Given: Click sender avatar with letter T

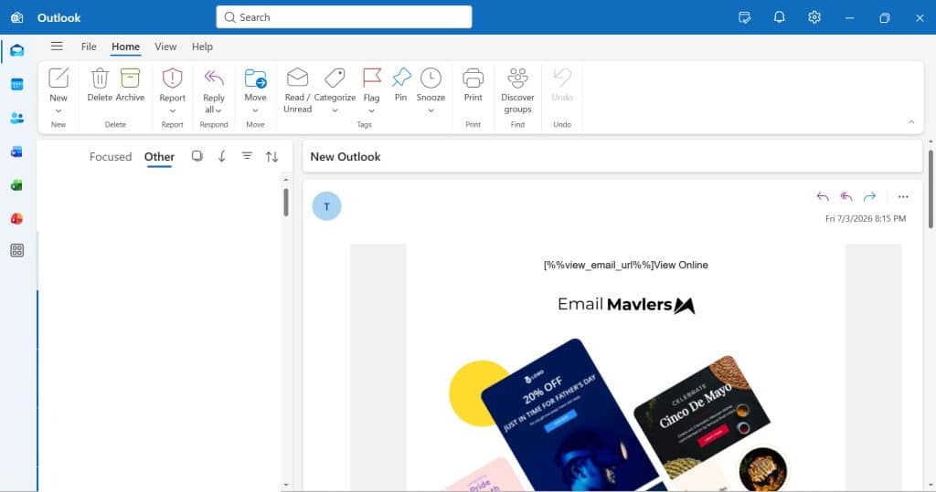Looking at the screenshot, I should [326, 206].
